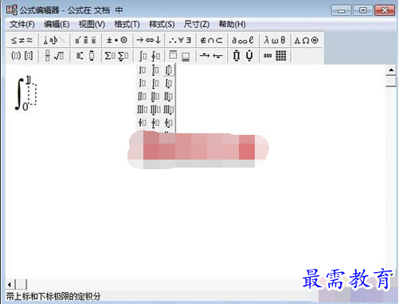Open the operator symbols palette (±•⊗)
This screenshot has width=399, height=304.
point(117,41)
